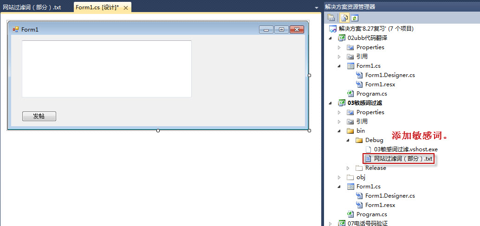Select Program.cs under 03敏感词过滤
480x226 pixels.
click(372, 214)
